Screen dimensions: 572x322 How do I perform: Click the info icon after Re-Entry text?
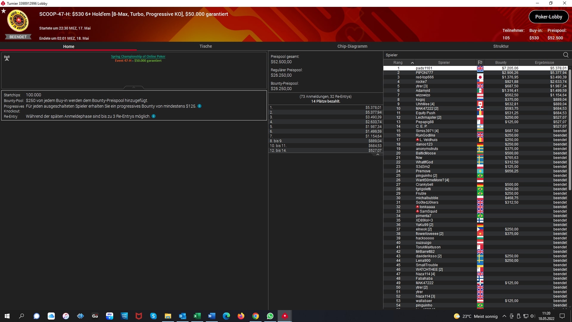click(154, 116)
